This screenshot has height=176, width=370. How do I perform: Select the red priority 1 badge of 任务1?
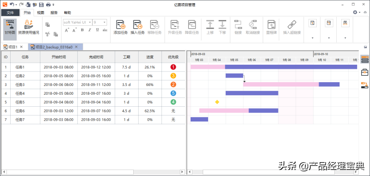coord(173,67)
